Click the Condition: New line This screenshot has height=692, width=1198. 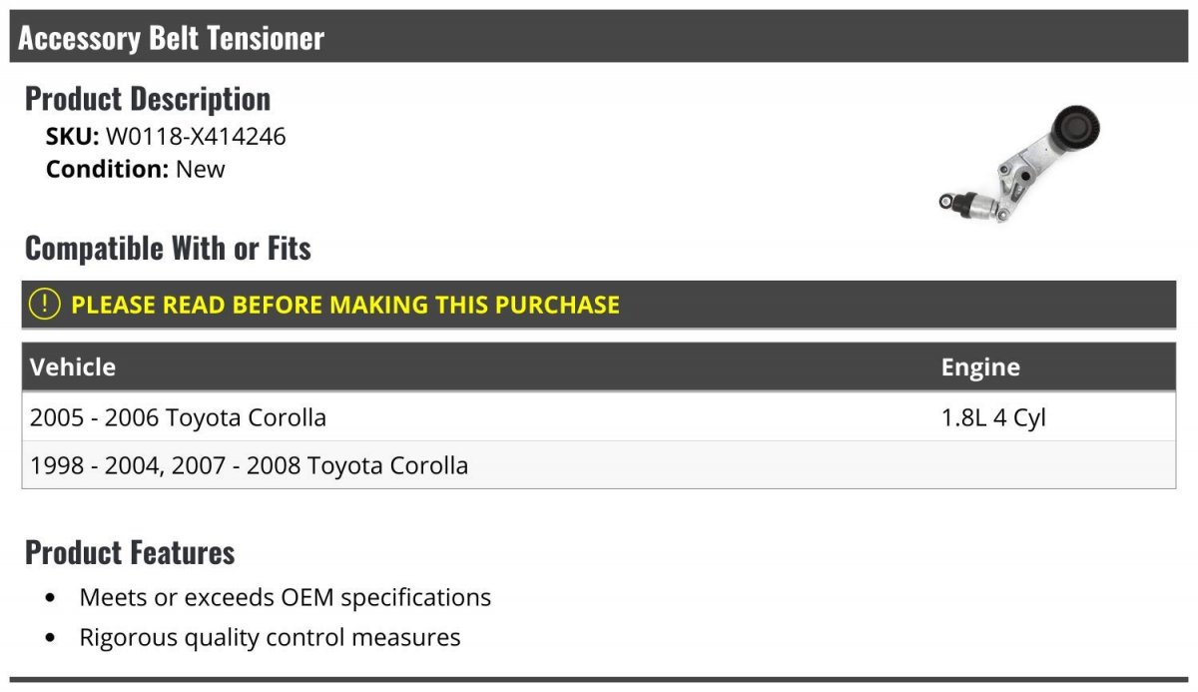coord(136,169)
